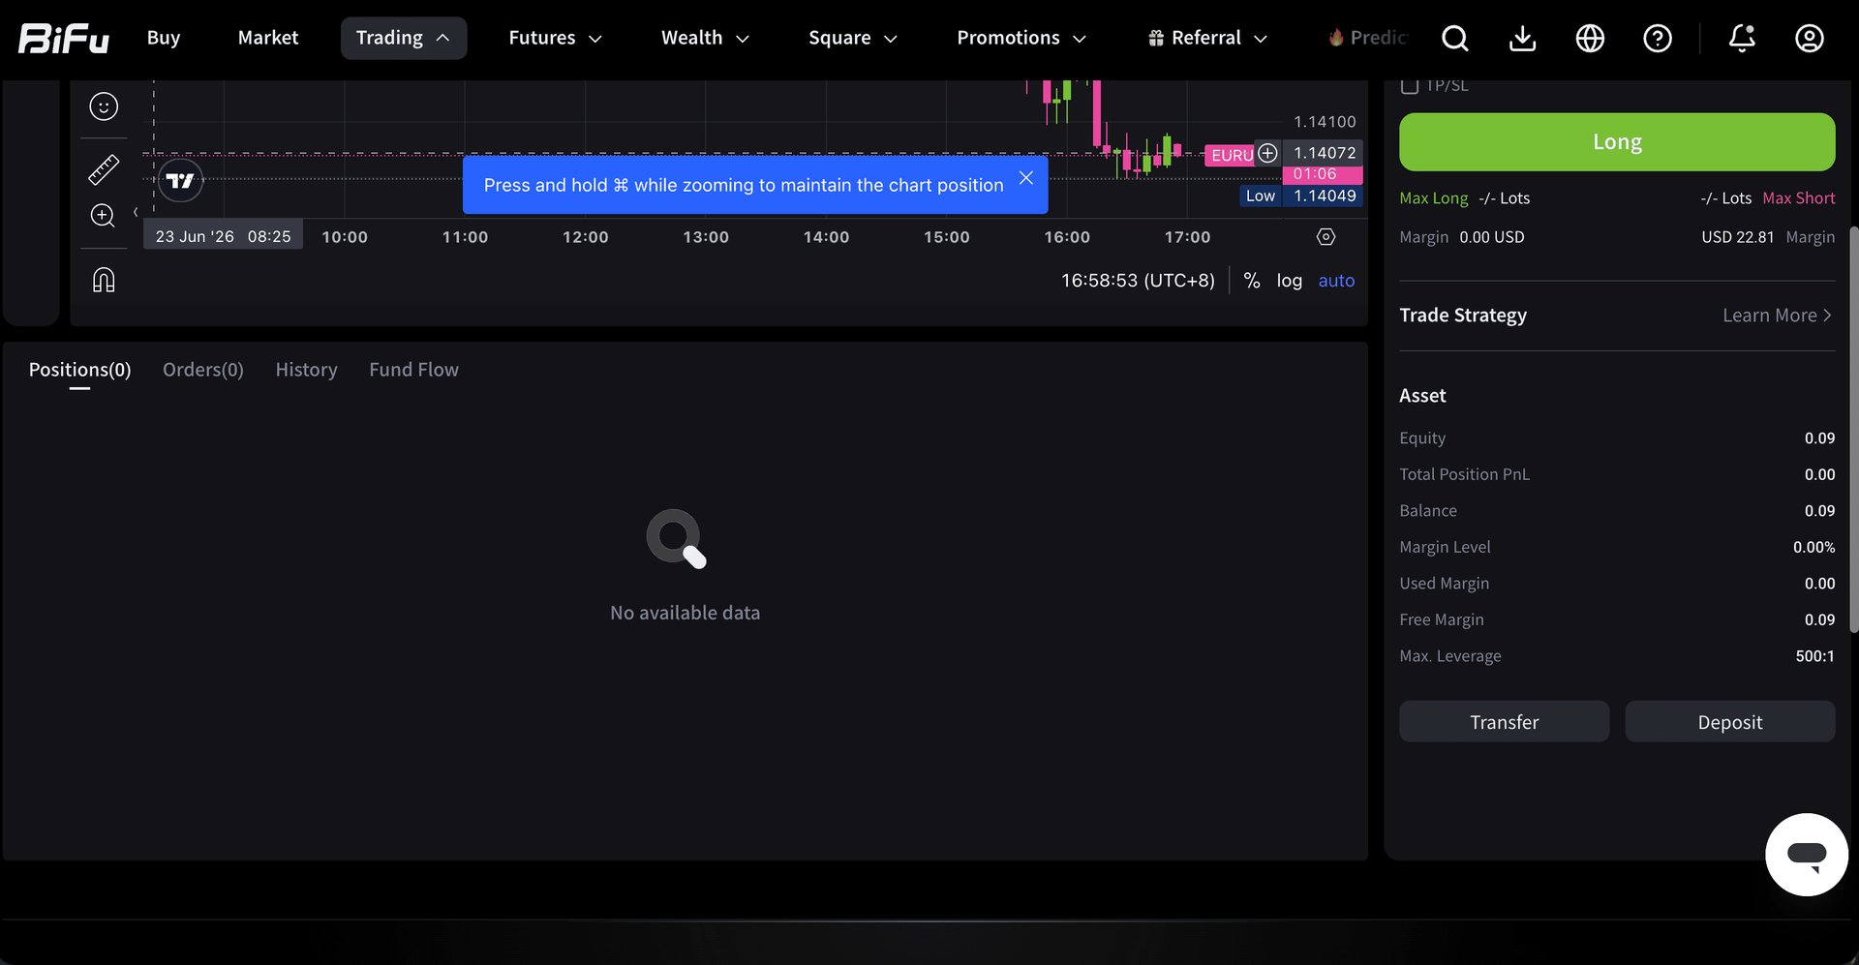Toggle the log scale option
The width and height of the screenshot is (1859, 965).
1289,280
